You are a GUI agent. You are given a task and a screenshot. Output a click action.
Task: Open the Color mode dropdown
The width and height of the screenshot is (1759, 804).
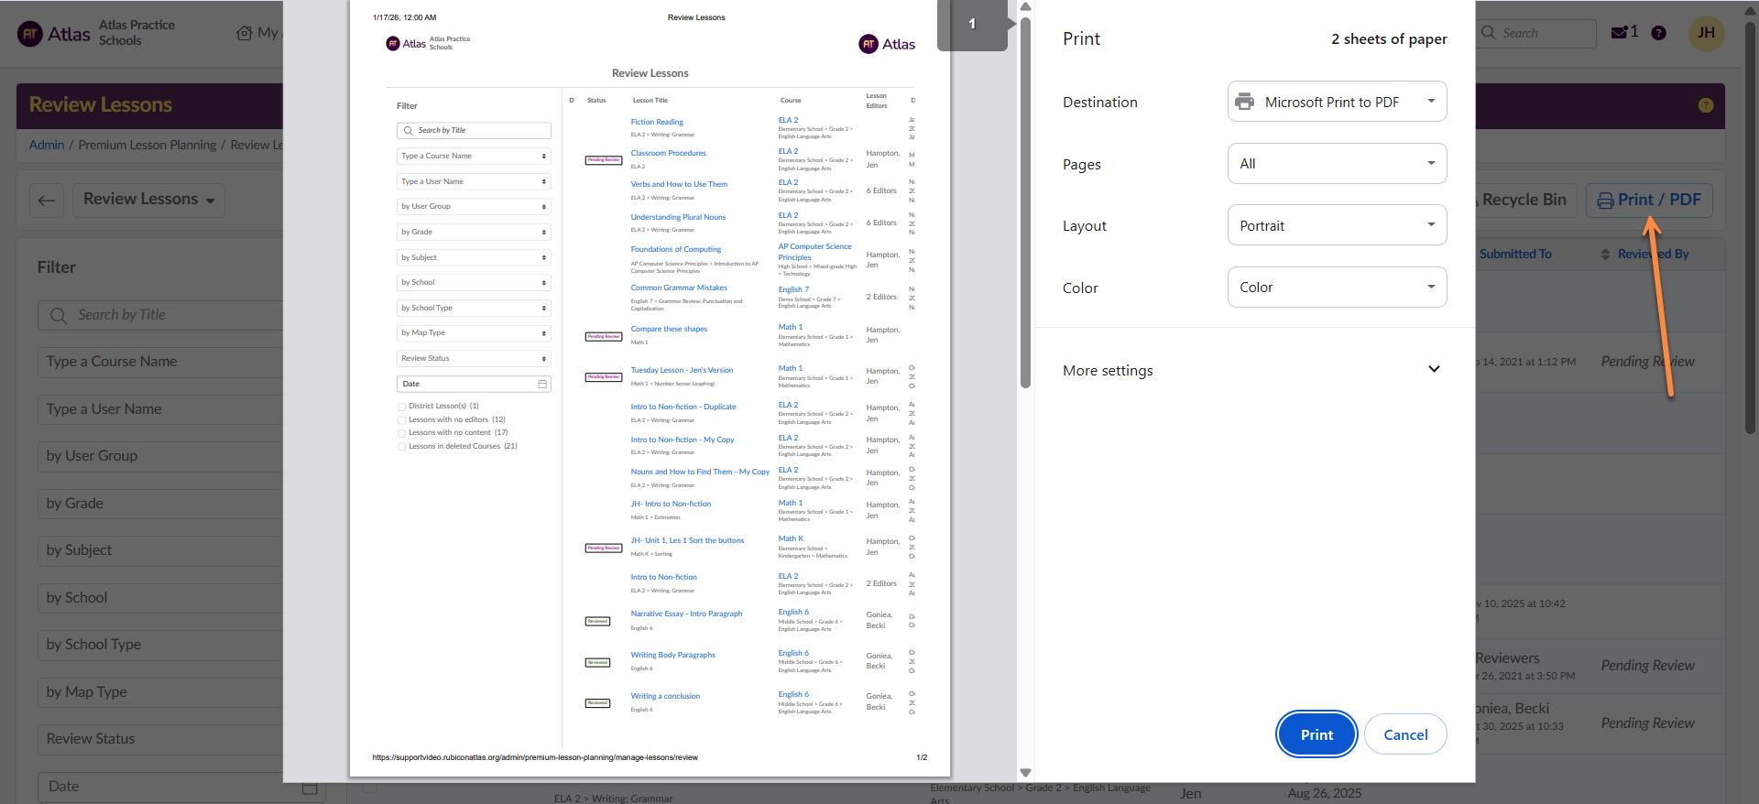pyautogui.click(x=1337, y=288)
